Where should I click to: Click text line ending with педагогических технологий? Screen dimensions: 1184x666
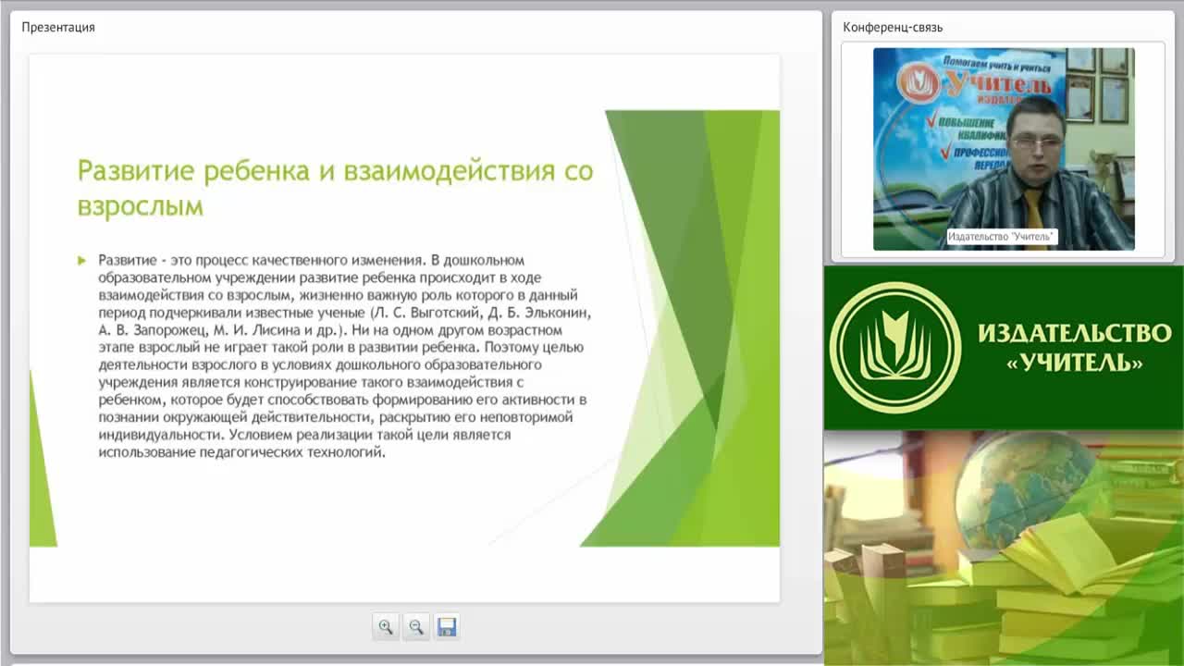pos(242,452)
